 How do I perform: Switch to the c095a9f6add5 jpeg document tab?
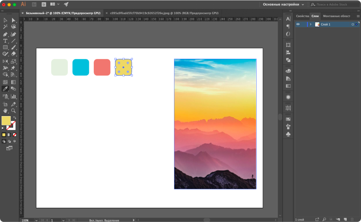[164, 13]
